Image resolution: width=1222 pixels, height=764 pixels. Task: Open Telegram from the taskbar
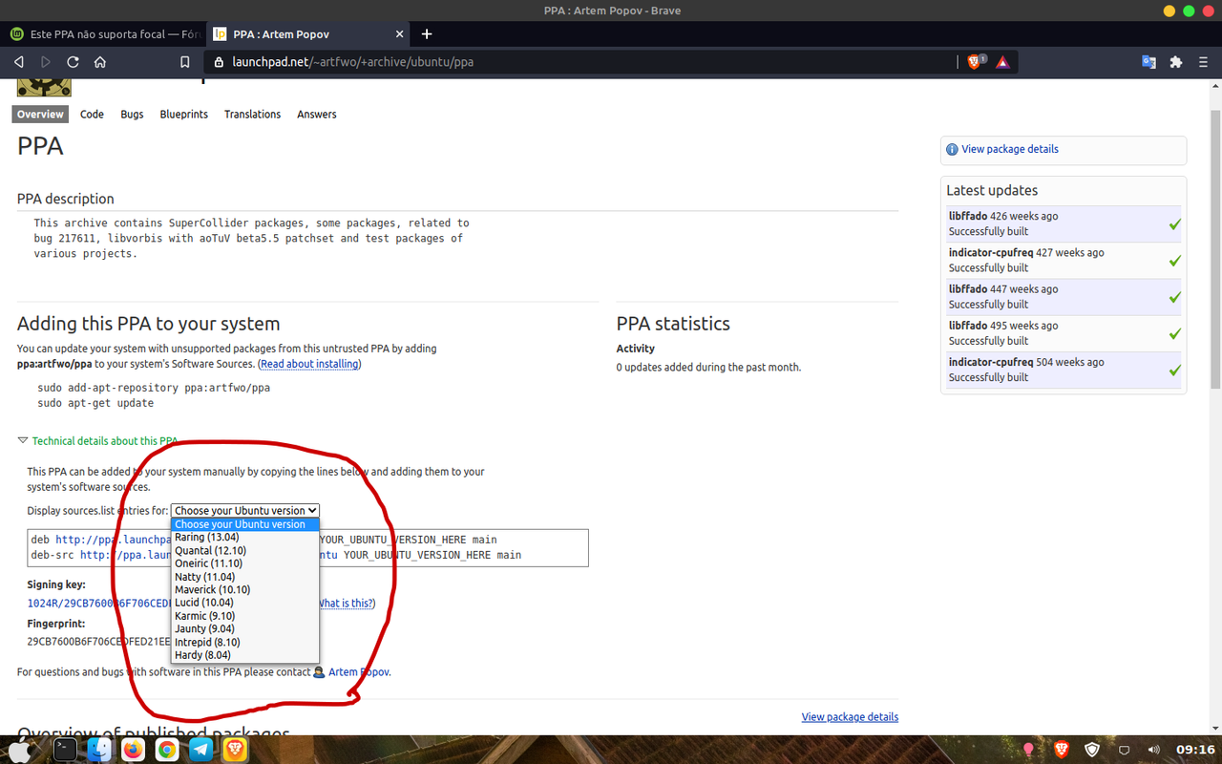[201, 750]
